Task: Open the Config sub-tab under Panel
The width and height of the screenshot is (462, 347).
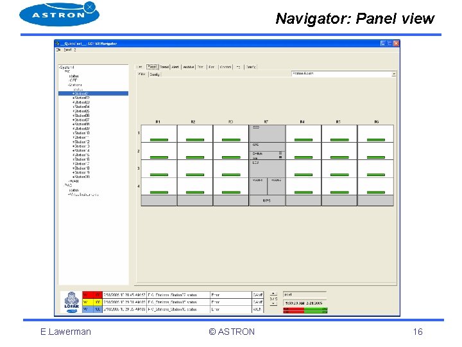Action: (155, 75)
